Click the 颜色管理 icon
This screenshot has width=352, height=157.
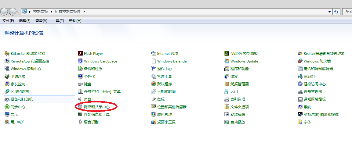tap(154, 114)
